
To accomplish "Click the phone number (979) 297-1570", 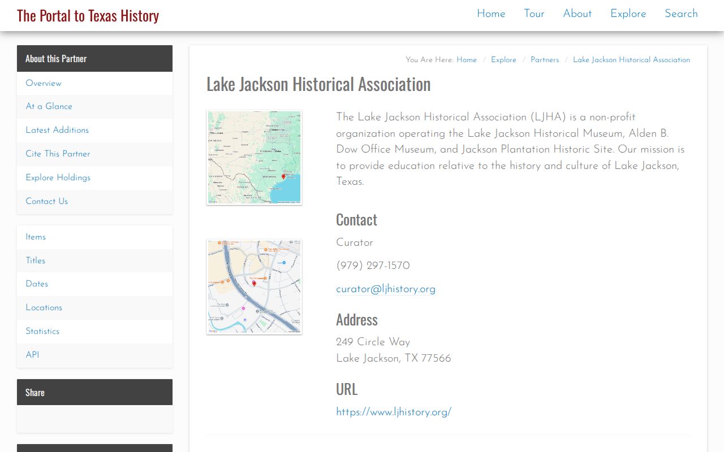I will 373,266.
